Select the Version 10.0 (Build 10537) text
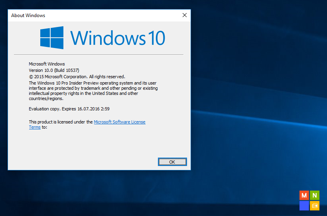 coord(54,70)
